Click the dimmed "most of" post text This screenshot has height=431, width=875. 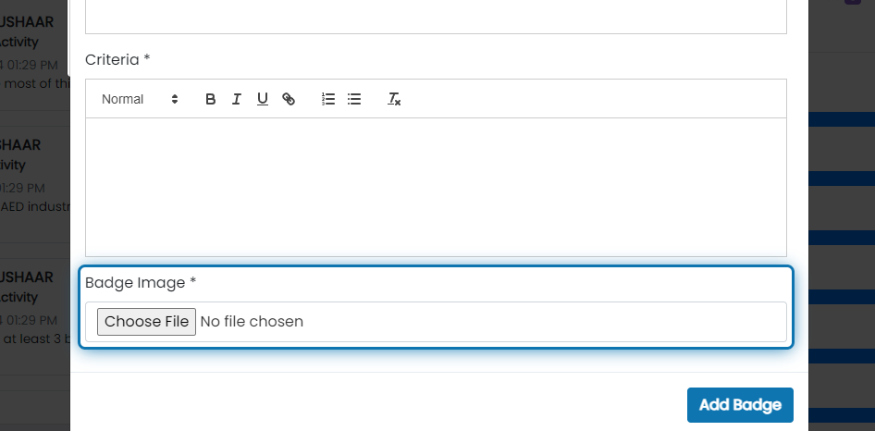coord(34,84)
